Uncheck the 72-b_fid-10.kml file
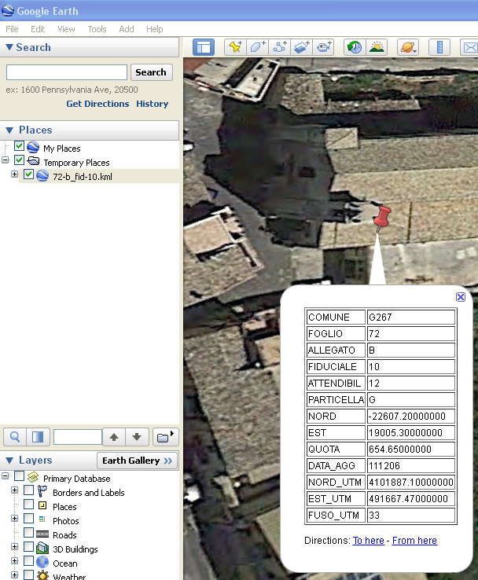Image resolution: width=478 pixels, height=580 pixels. [x=29, y=176]
